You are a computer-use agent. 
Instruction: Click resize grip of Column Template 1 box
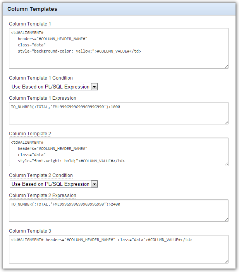[226, 66]
